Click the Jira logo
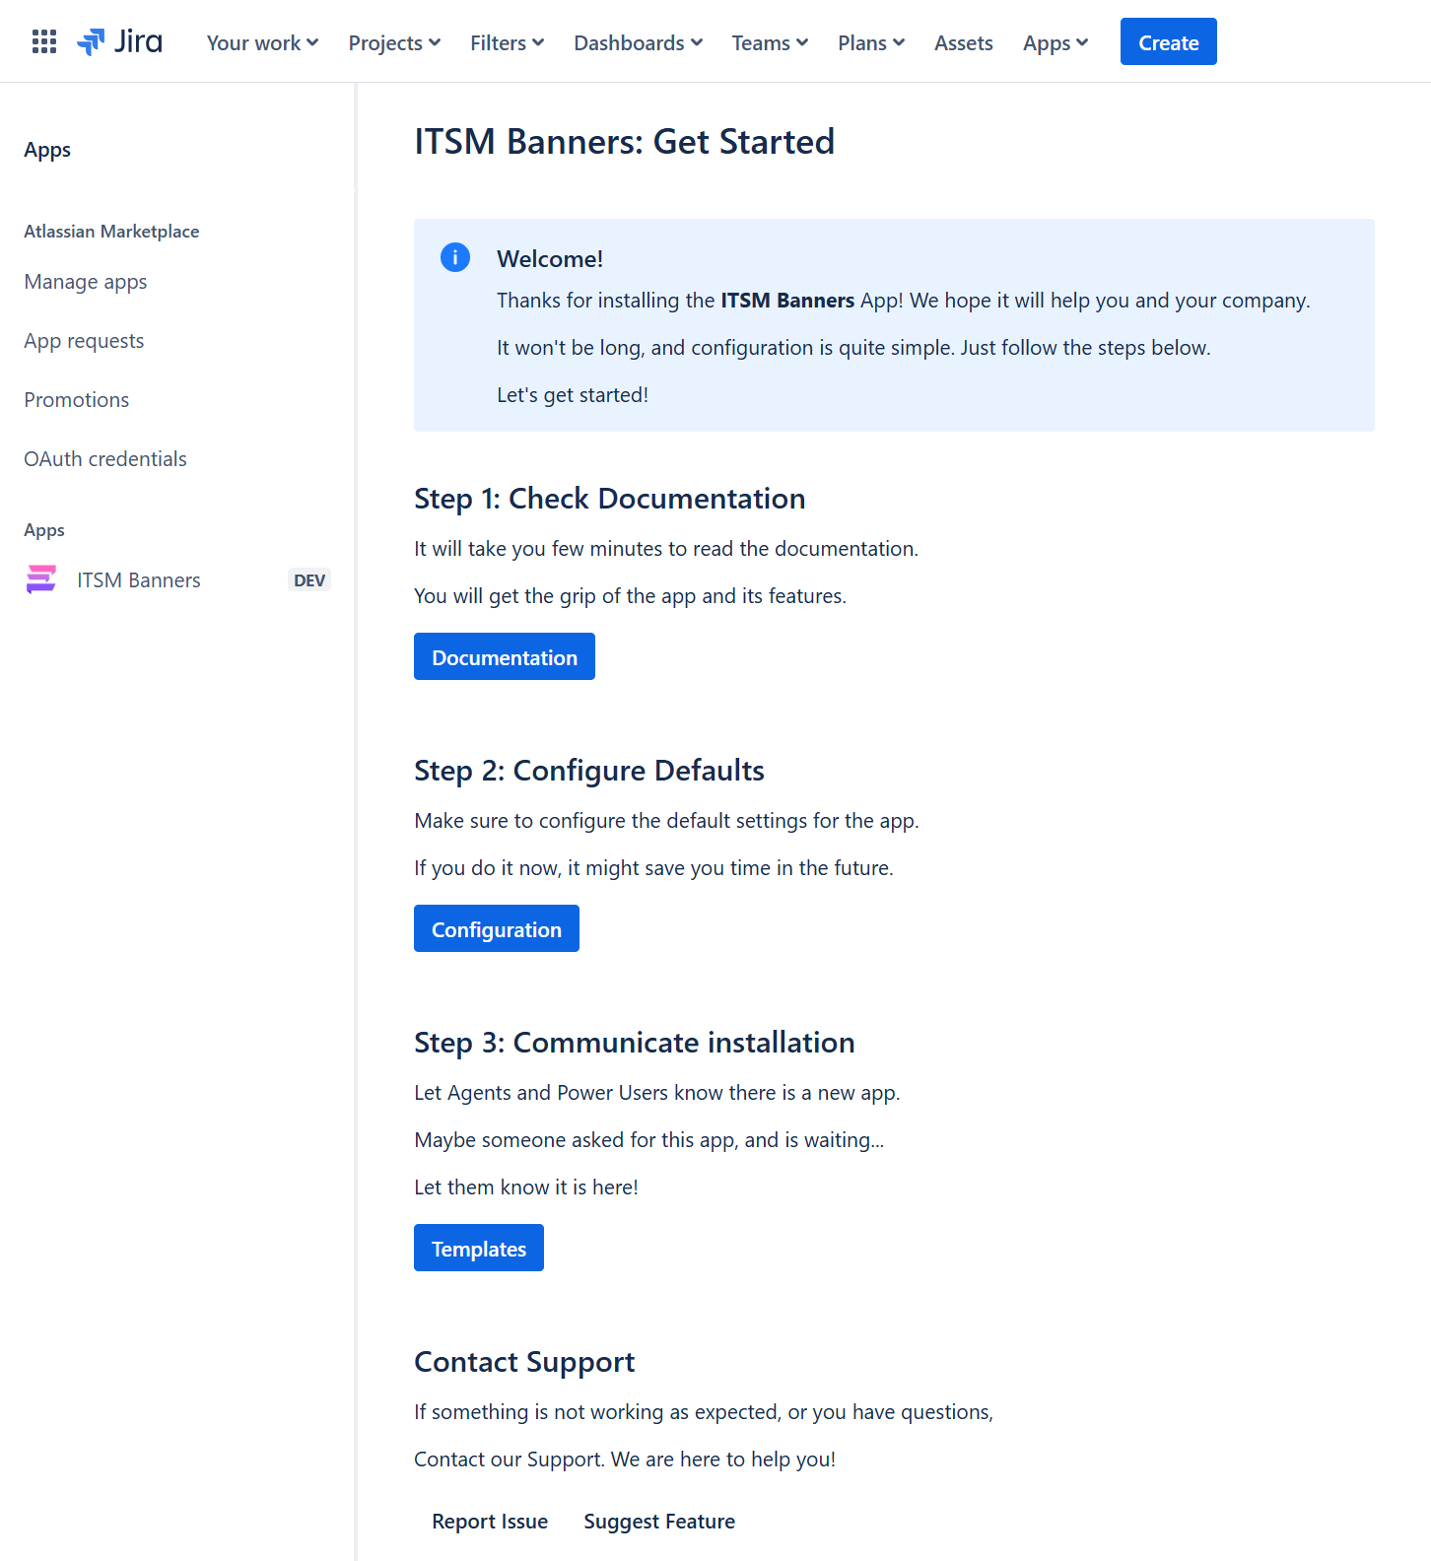Viewport: 1431px width, 1561px height. click(x=119, y=41)
